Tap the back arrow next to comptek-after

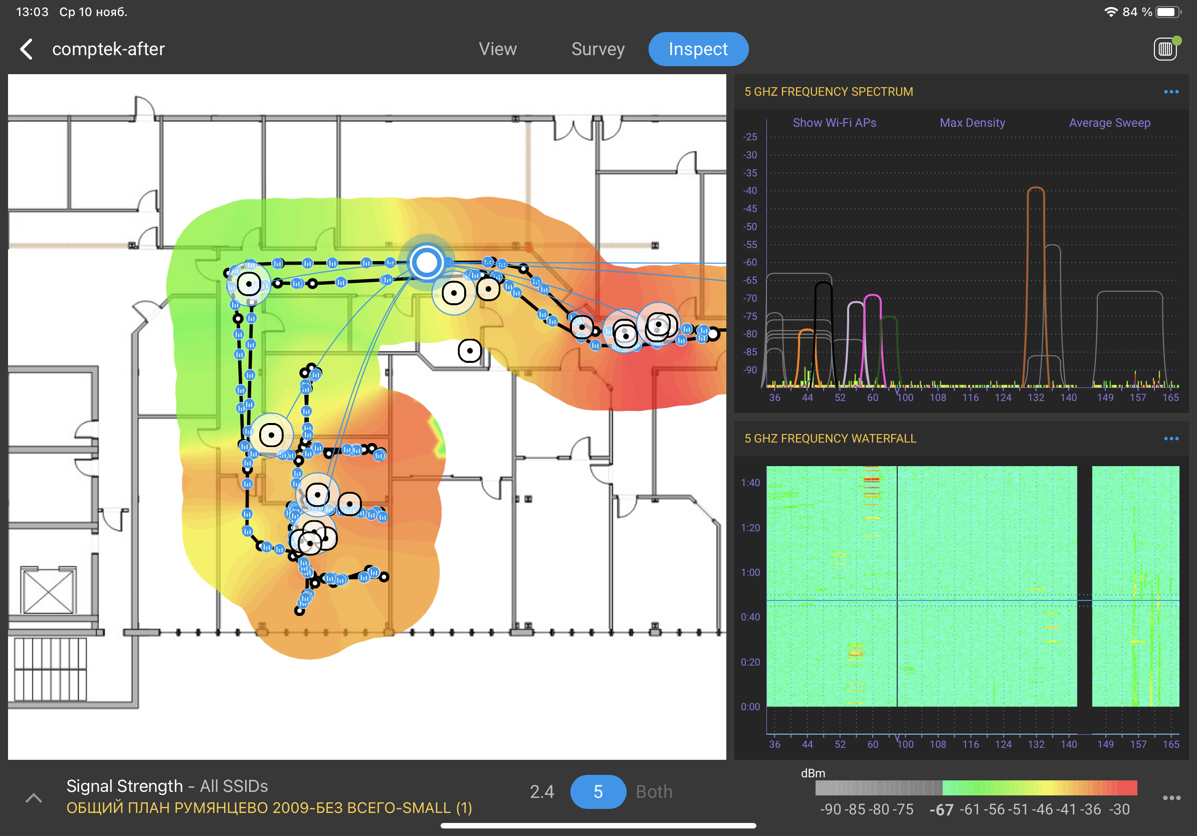coord(26,49)
